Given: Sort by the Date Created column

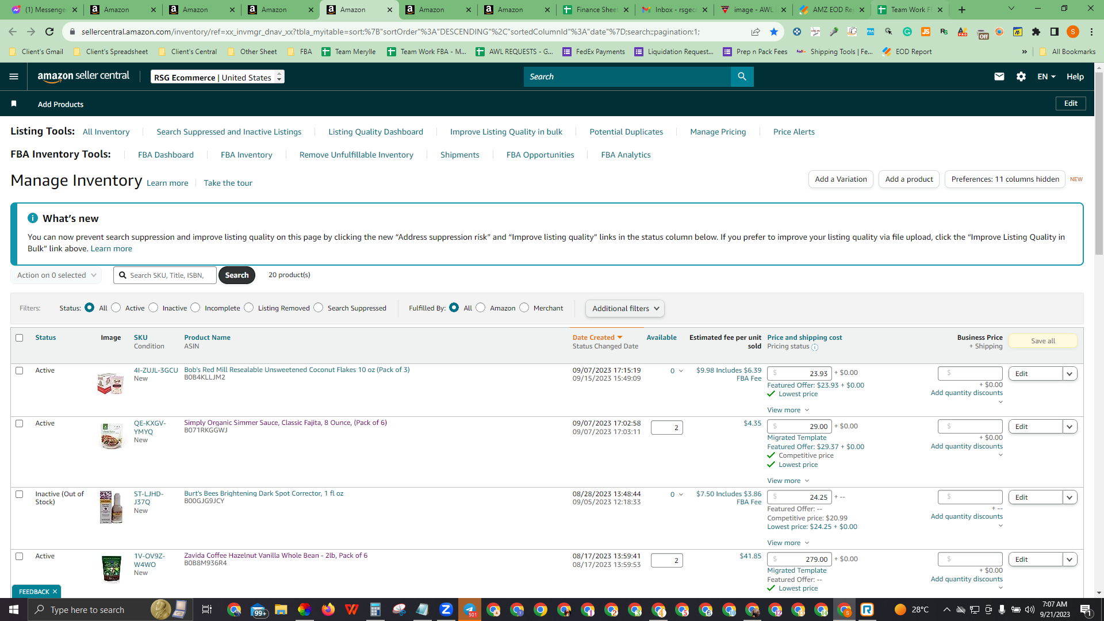Looking at the screenshot, I should tap(597, 338).
